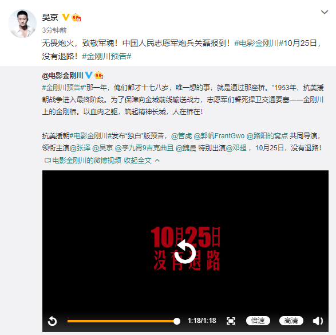Expand the post options chevron menu
Viewport: 336px width, 335px height.
325,12
